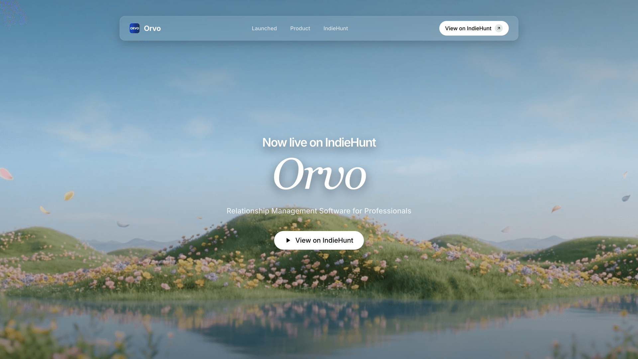Image resolution: width=638 pixels, height=359 pixels.
Task: Click the navbar View on IndieHunt button
Action: (x=474, y=28)
